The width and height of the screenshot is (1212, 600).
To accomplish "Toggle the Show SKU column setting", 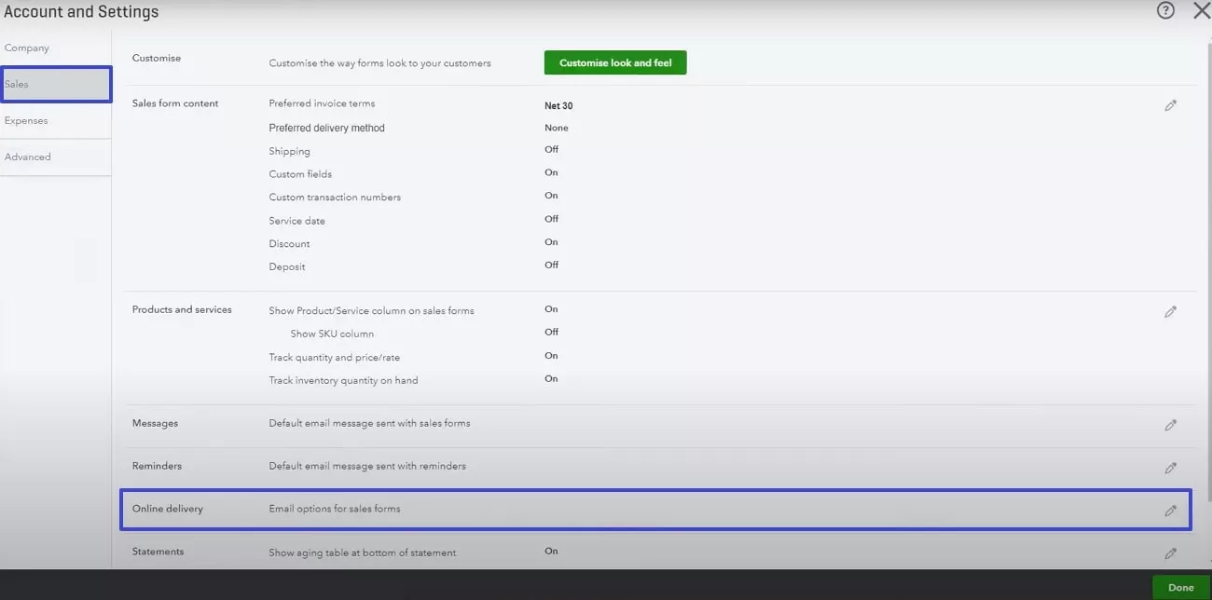I will (x=551, y=332).
